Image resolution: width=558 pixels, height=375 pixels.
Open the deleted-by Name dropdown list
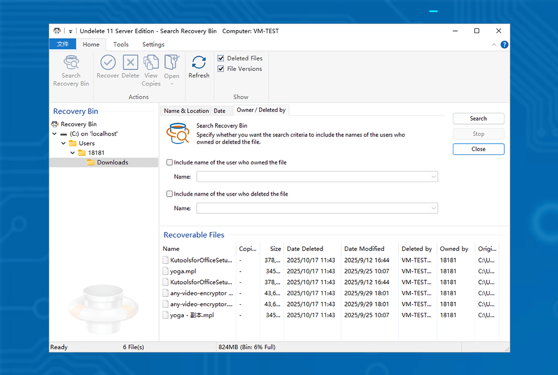pos(433,208)
